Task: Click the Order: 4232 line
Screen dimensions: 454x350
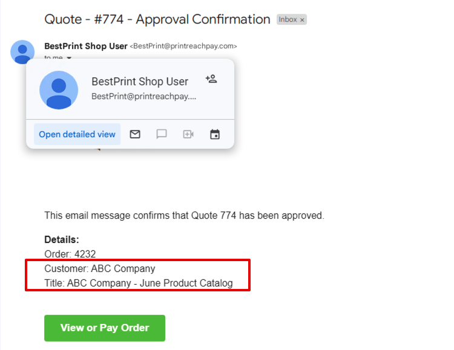Action: [x=70, y=254]
